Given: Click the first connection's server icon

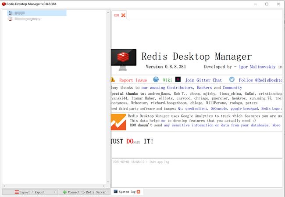Looking at the screenshot, I should coord(10,13).
